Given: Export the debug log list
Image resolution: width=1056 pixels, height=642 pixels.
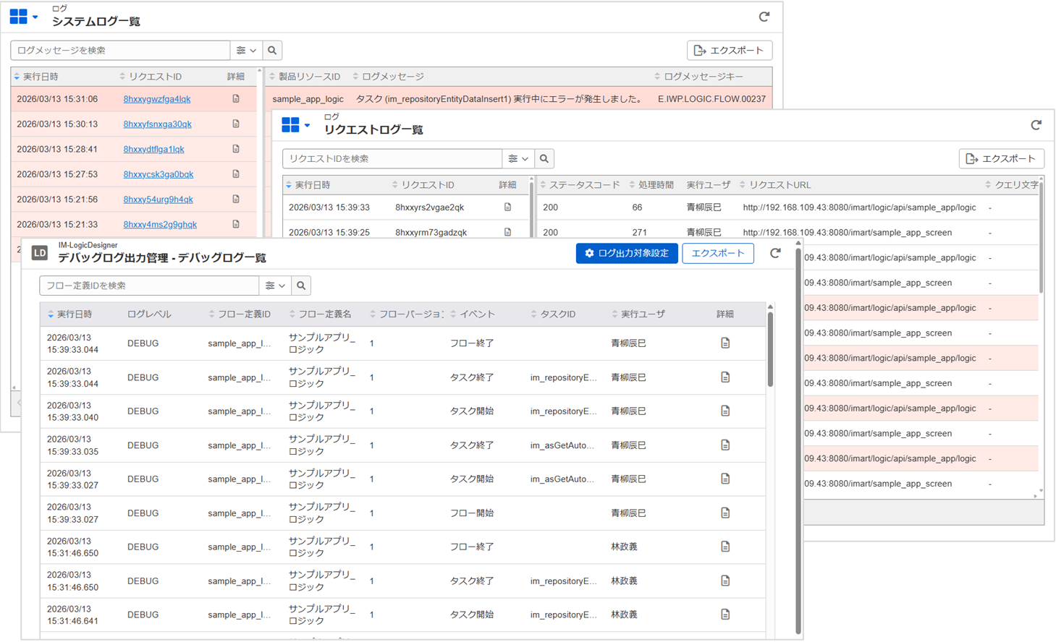Looking at the screenshot, I should [x=717, y=253].
